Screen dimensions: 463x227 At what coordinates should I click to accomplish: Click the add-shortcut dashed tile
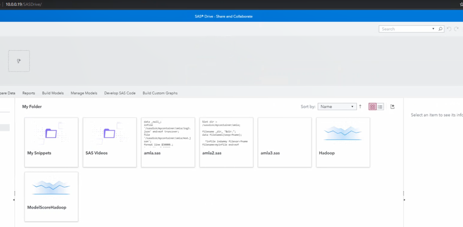pyautogui.click(x=19, y=61)
